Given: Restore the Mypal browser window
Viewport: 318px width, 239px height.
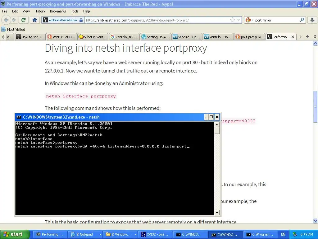Looking at the screenshot, I should (307, 4).
